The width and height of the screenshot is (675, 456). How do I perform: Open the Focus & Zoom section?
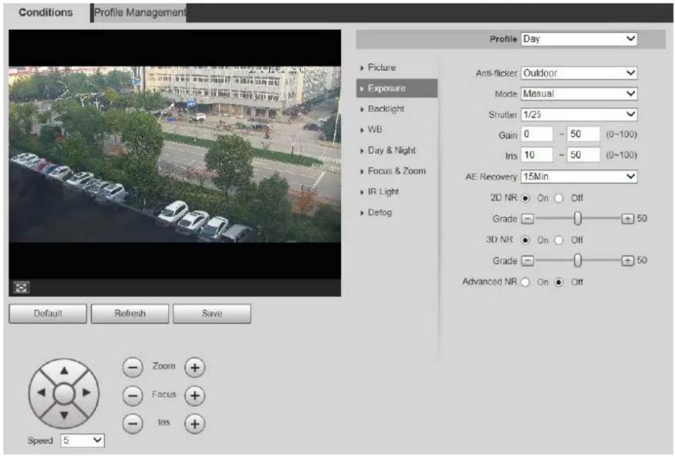397,171
